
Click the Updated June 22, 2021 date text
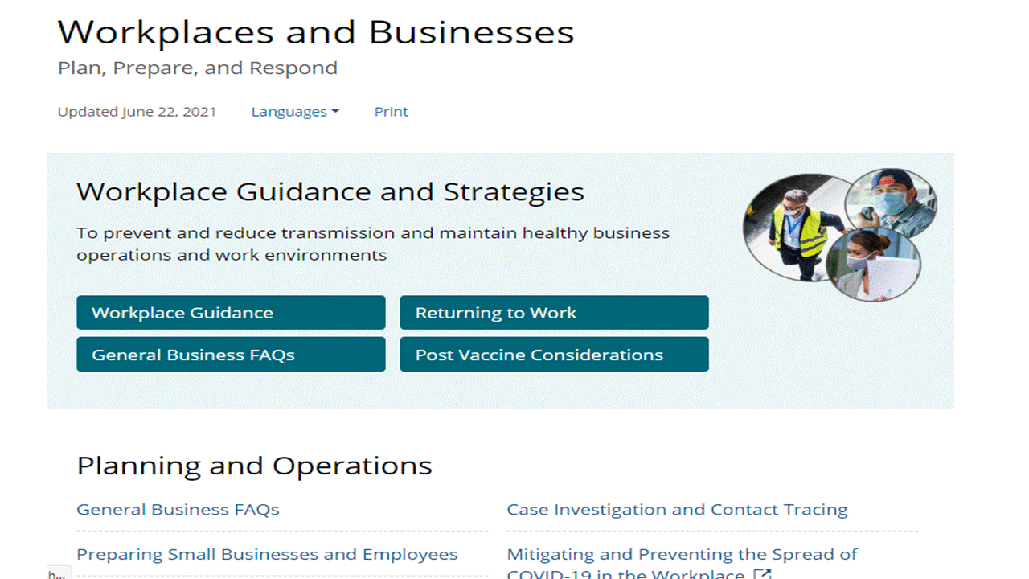point(137,112)
